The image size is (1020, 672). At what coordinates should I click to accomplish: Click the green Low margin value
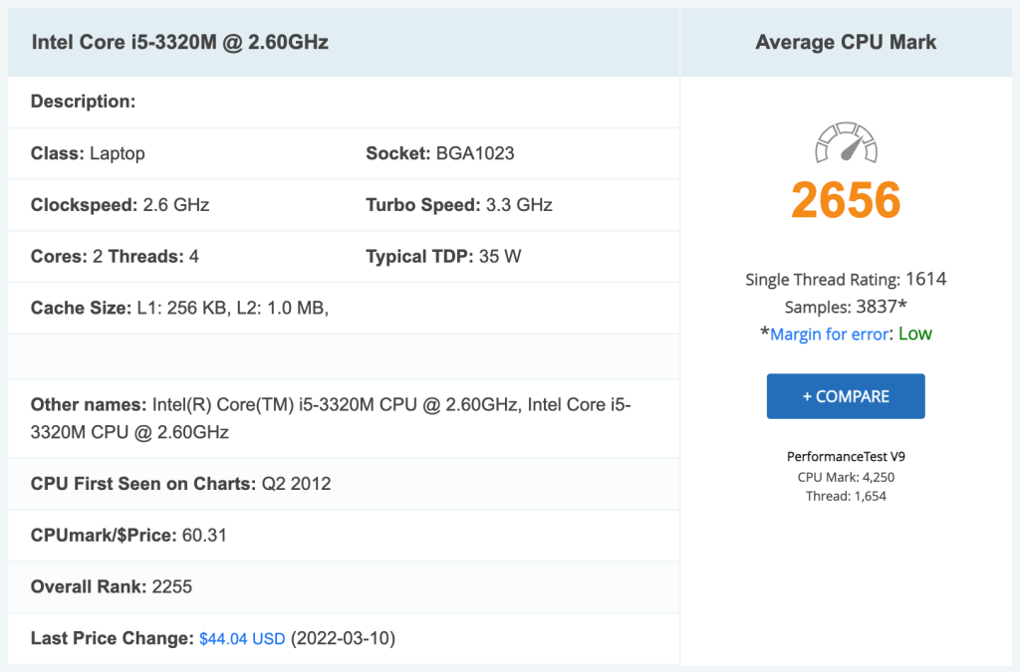pyautogui.click(x=914, y=335)
